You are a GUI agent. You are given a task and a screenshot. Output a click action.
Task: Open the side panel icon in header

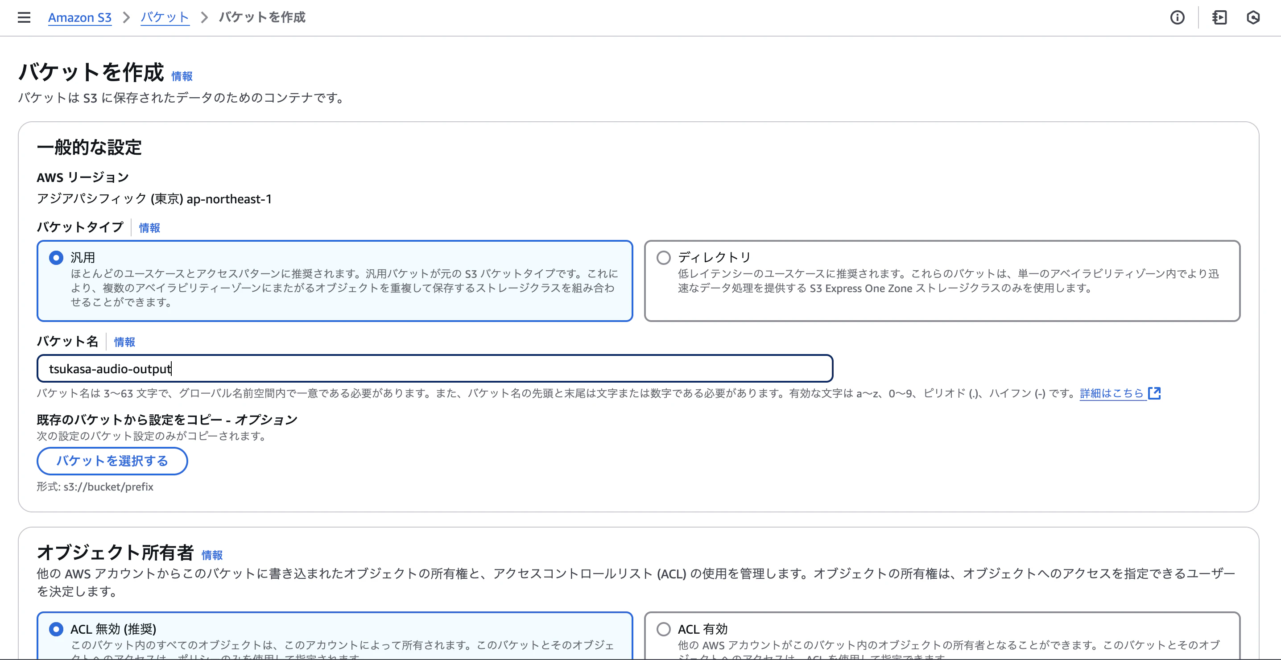[x=1219, y=17]
